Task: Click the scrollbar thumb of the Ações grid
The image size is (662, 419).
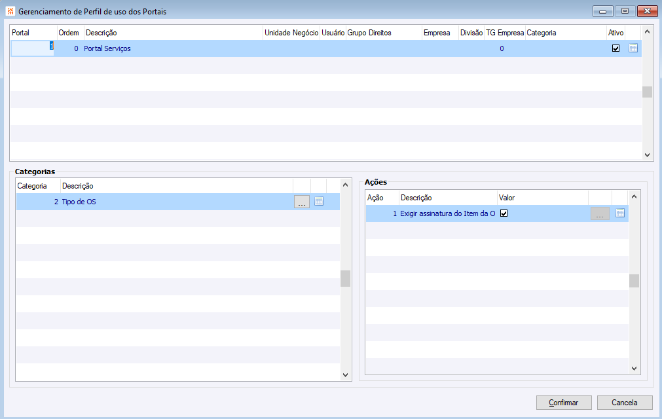Action: 634,281
